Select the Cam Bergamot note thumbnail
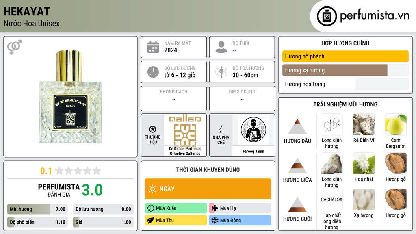Screen dimensions: 416x234 (x=396, y=125)
